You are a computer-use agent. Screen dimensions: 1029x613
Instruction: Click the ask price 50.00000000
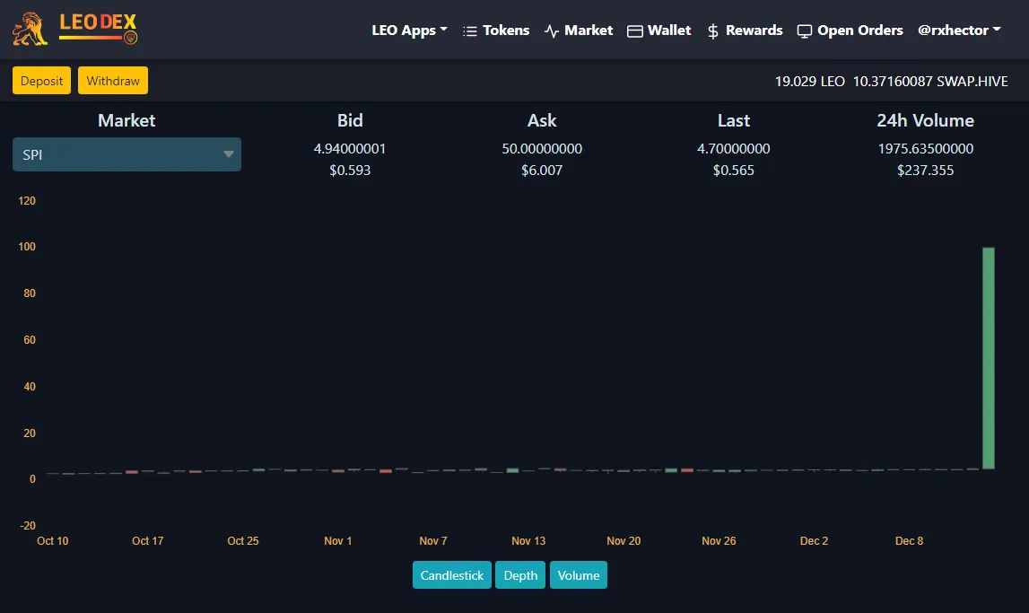(542, 148)
